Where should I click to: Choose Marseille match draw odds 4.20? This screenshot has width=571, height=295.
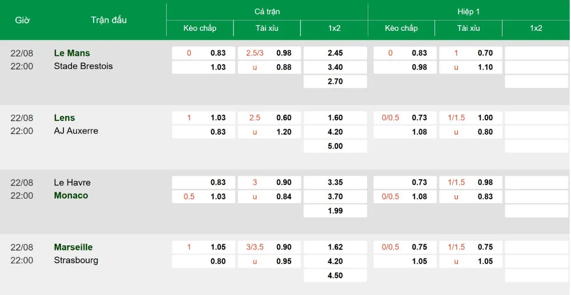coord(335,261)
